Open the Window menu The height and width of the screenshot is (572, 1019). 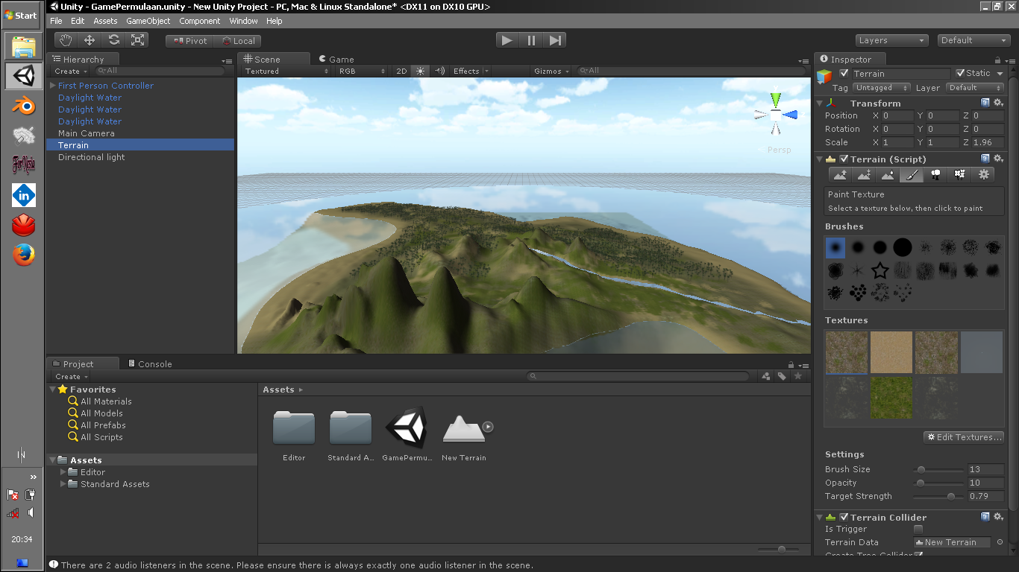tap(244, 21)
